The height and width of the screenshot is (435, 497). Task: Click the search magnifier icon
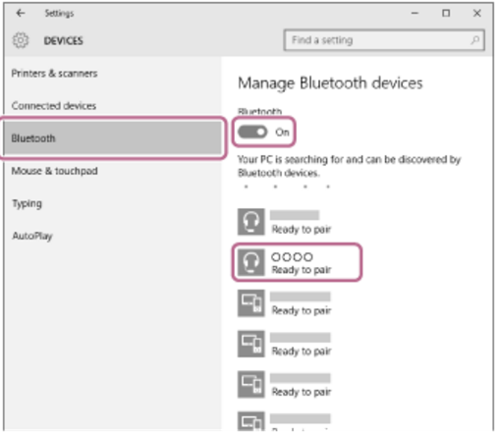coord(474,40)
